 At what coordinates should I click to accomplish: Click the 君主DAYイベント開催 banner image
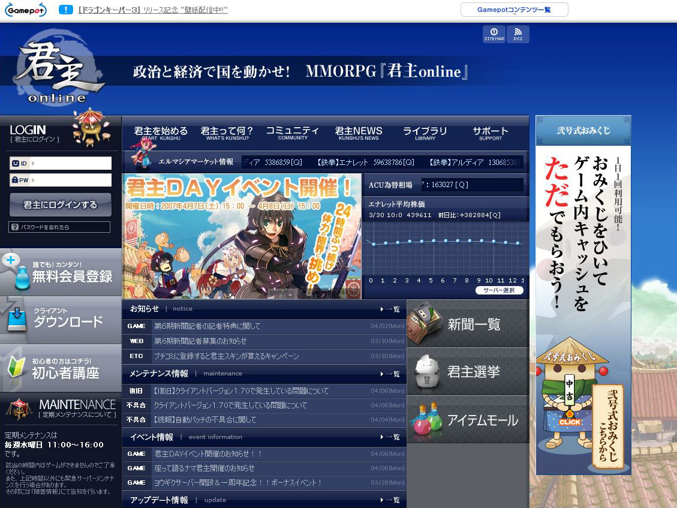point(242,236)
